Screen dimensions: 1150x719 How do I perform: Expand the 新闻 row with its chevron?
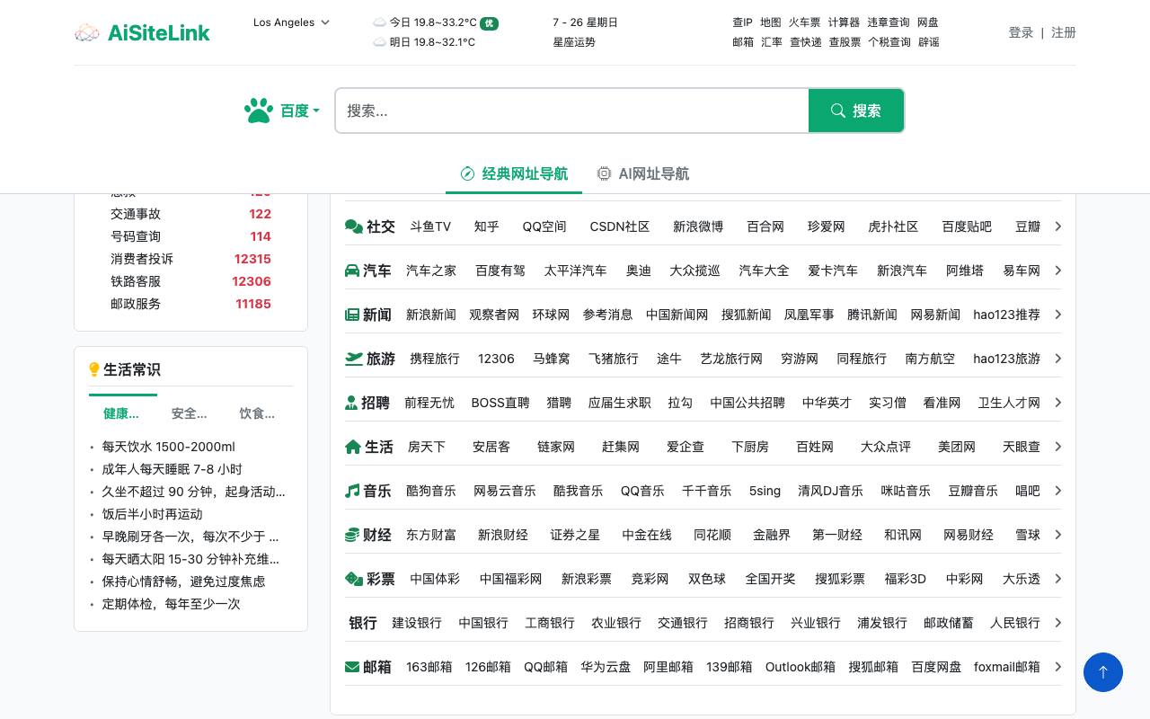1058,315
